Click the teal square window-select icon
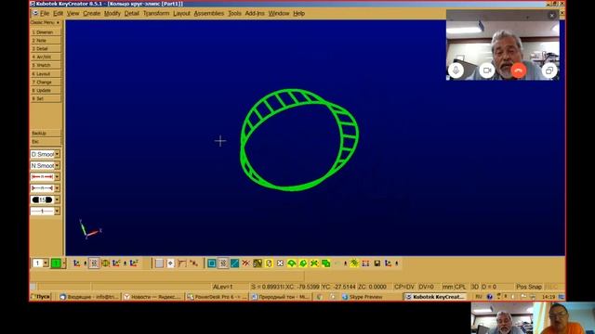 coord(212,263)
